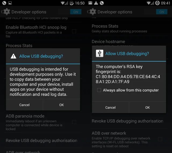Open the mail notification icon in status bar

tap(90, 3)
